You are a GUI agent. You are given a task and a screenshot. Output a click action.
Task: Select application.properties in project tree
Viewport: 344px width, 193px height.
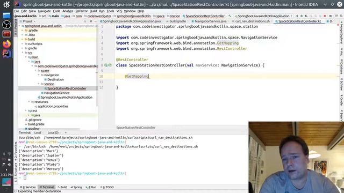point(53,106)
